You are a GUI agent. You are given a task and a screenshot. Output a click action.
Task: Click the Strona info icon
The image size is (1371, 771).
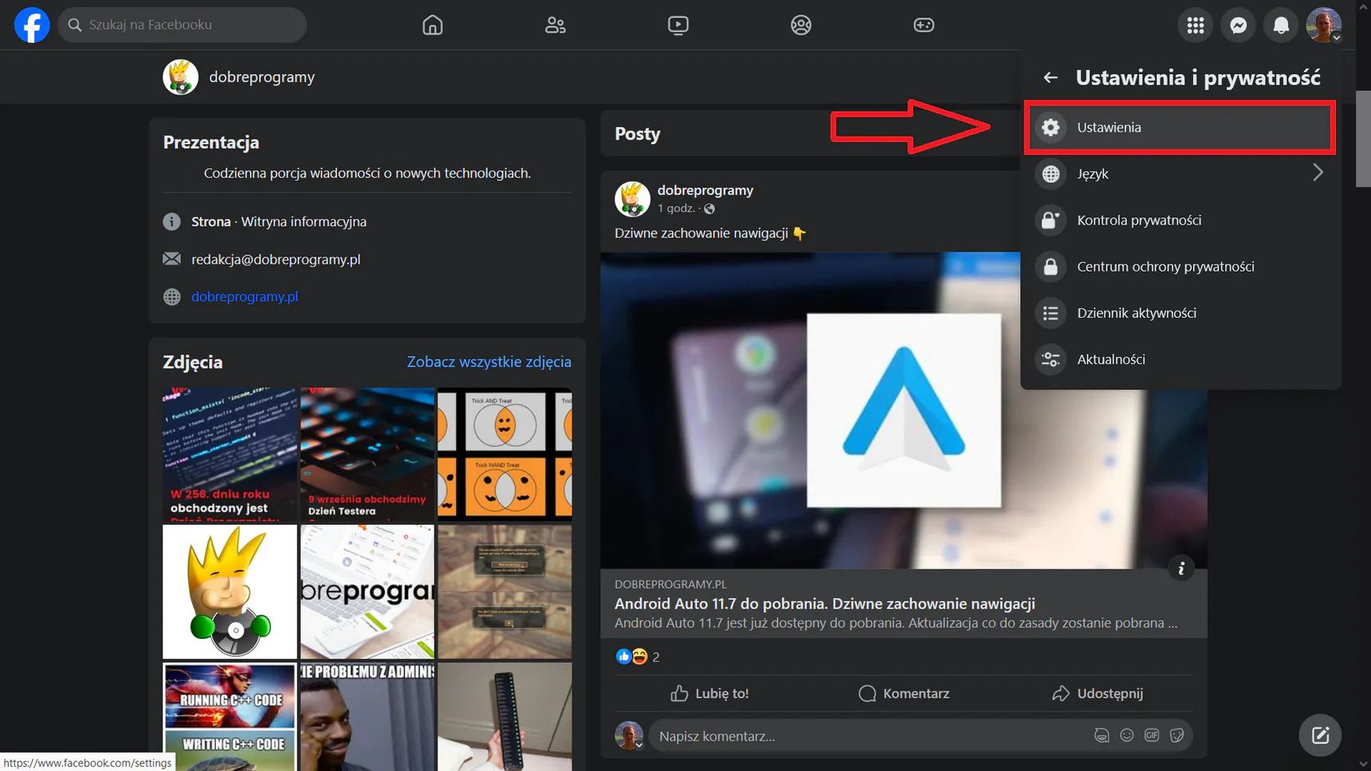coord(171,221)
